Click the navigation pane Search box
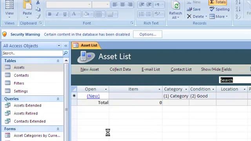Image resolution: width=251 pixels, height=141 pixels. [x=33, y=53]
